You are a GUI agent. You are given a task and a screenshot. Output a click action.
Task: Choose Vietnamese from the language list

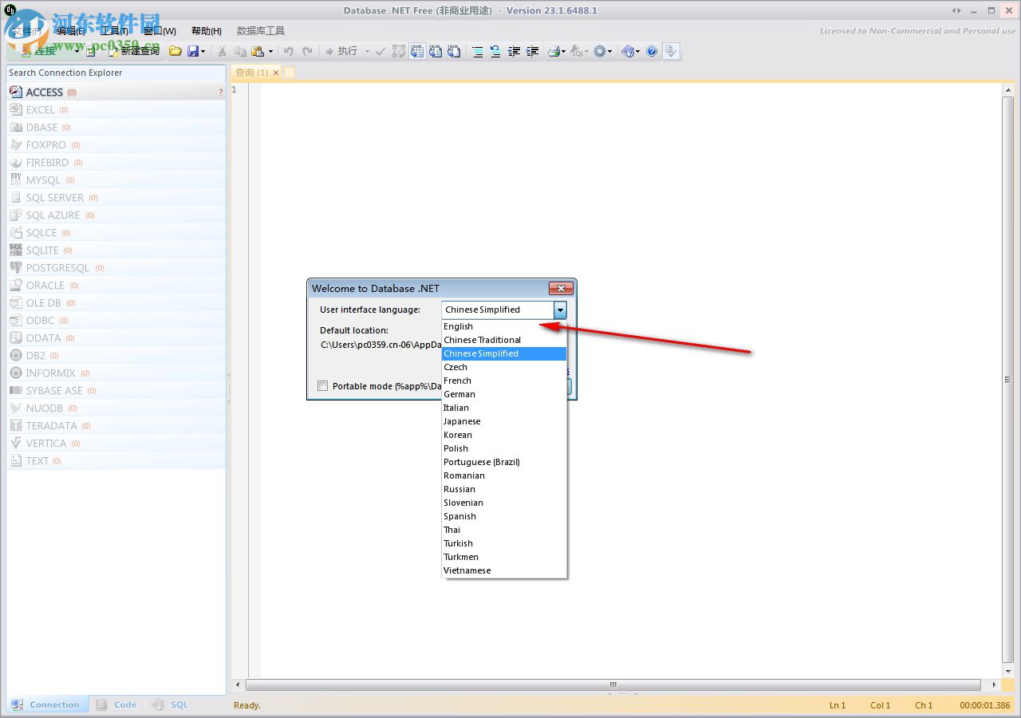504,570
